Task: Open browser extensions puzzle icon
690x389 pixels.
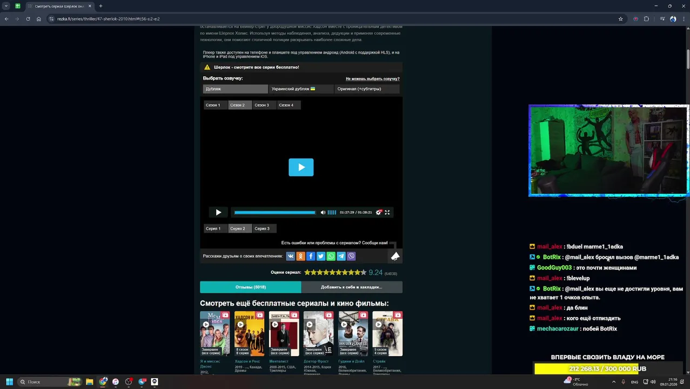Action: (646, 19)
